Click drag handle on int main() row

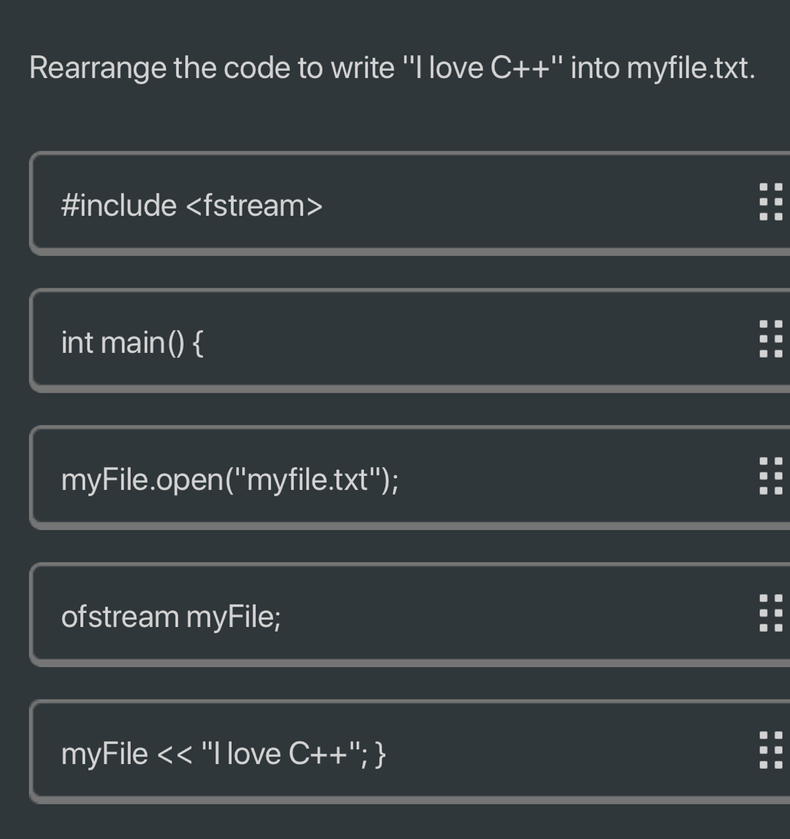(770, 340)
